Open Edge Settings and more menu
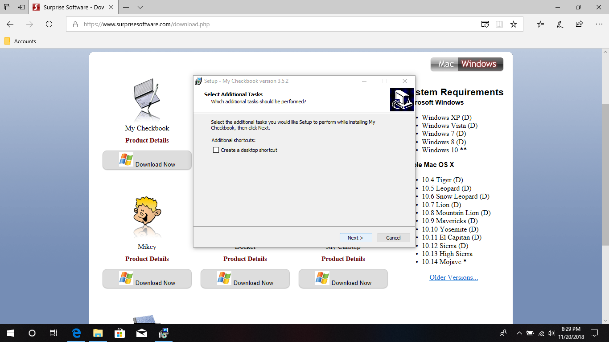Viewport: 609px width, 342px height. (x=599, y=24)
